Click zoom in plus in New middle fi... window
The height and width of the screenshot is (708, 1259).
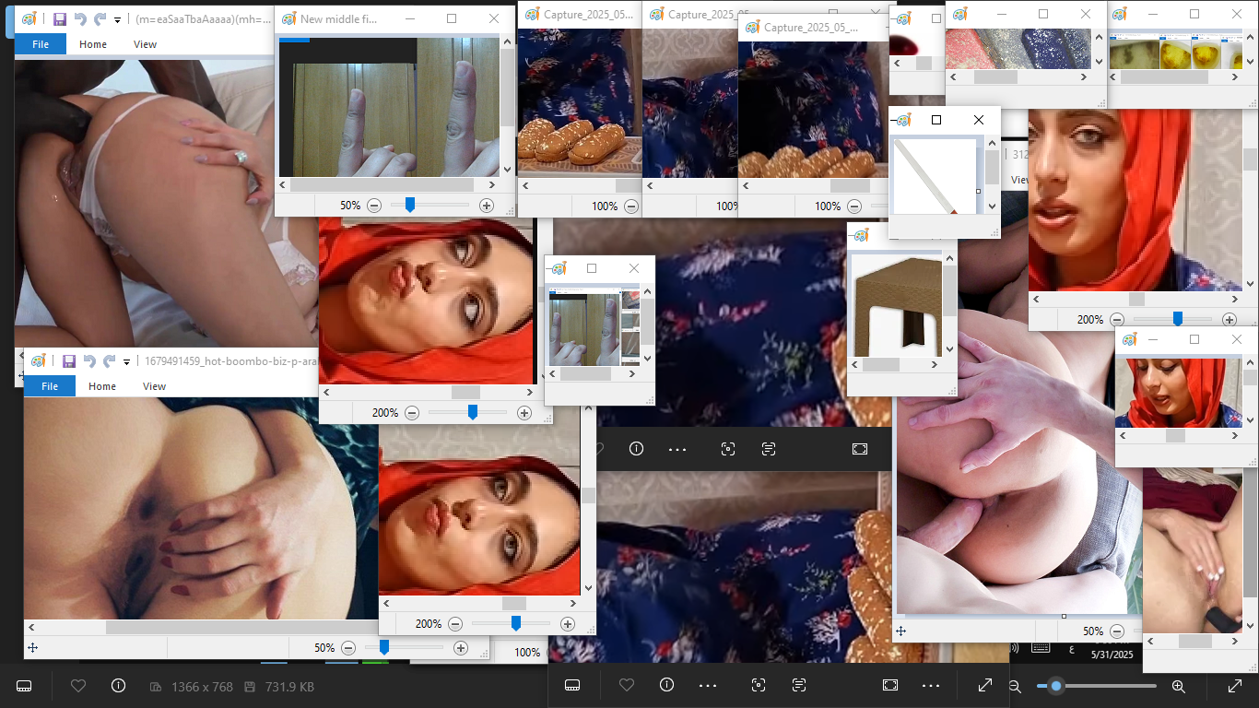pyautogui.click(x=487, y=206)
